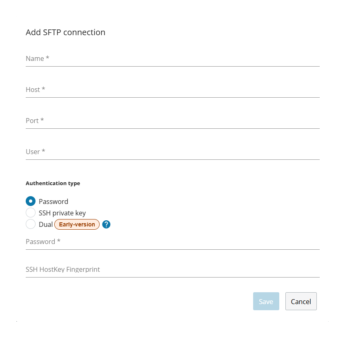Click the Dual option label text

tap(46, 224)
